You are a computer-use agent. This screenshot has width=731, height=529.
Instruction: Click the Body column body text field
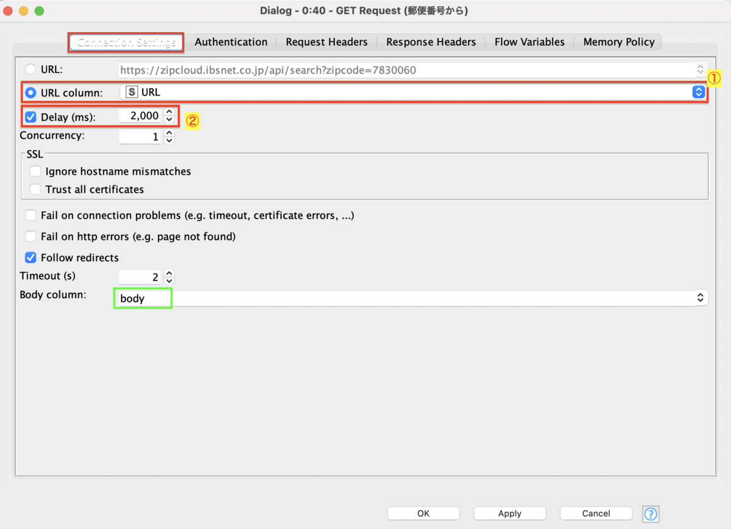404,298
